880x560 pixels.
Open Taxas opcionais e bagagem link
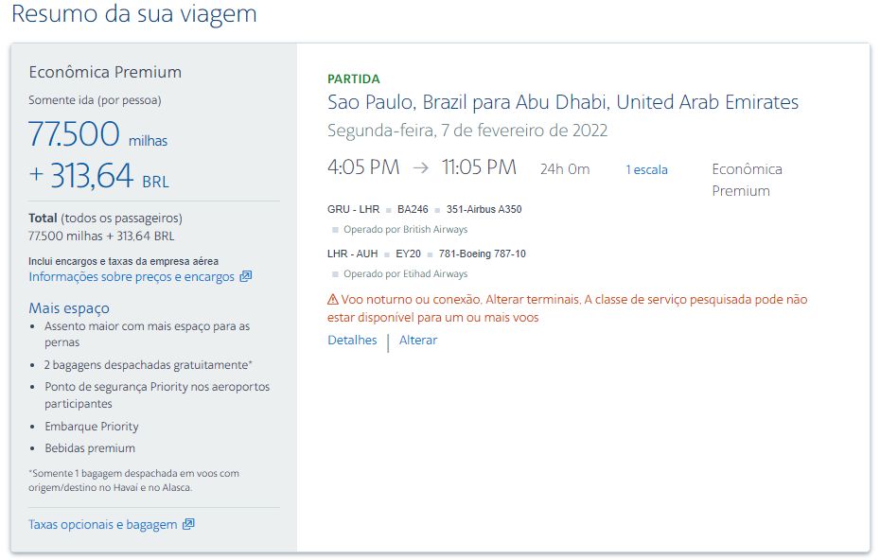point(103,524)
